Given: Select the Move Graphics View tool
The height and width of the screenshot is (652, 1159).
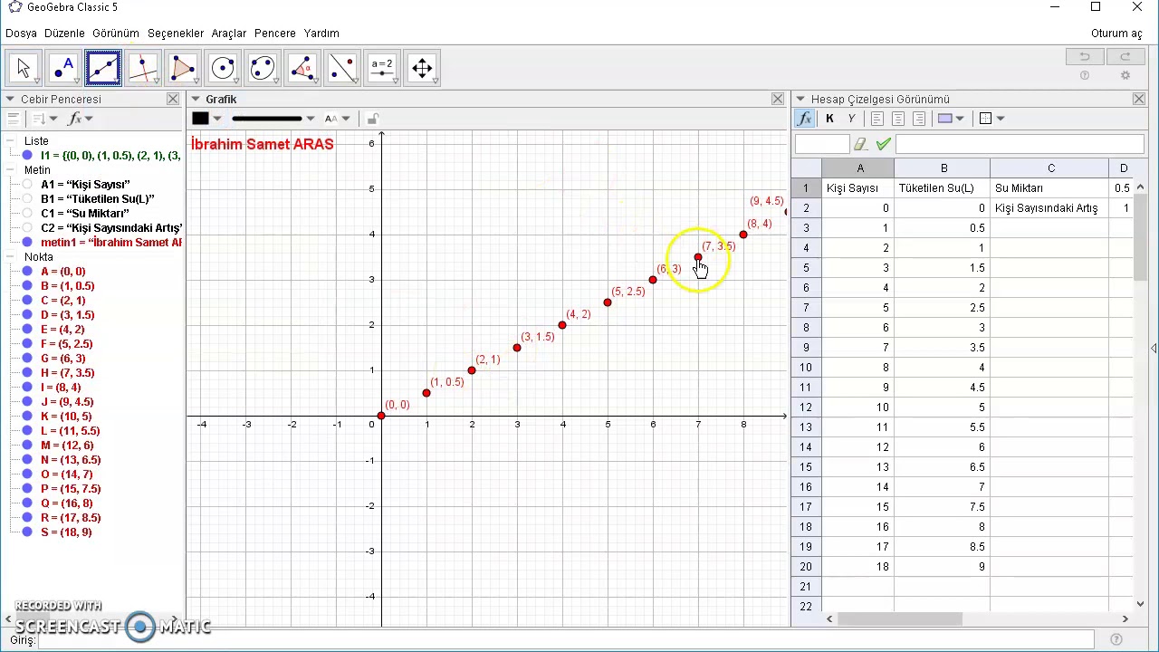Looking at the screenshot, I should click(x=422, y=68).
